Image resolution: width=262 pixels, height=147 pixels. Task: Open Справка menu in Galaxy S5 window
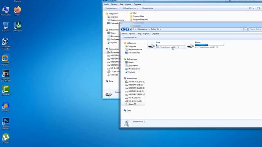point(155,33)
